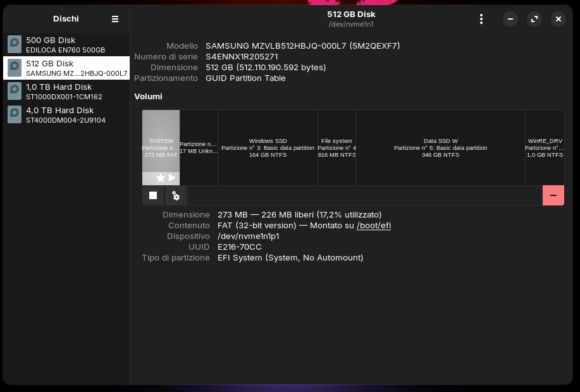Open the Dischi hamburger application menu

point(114,19)
